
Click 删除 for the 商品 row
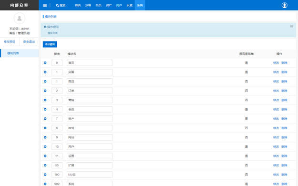tap(284, 82)
